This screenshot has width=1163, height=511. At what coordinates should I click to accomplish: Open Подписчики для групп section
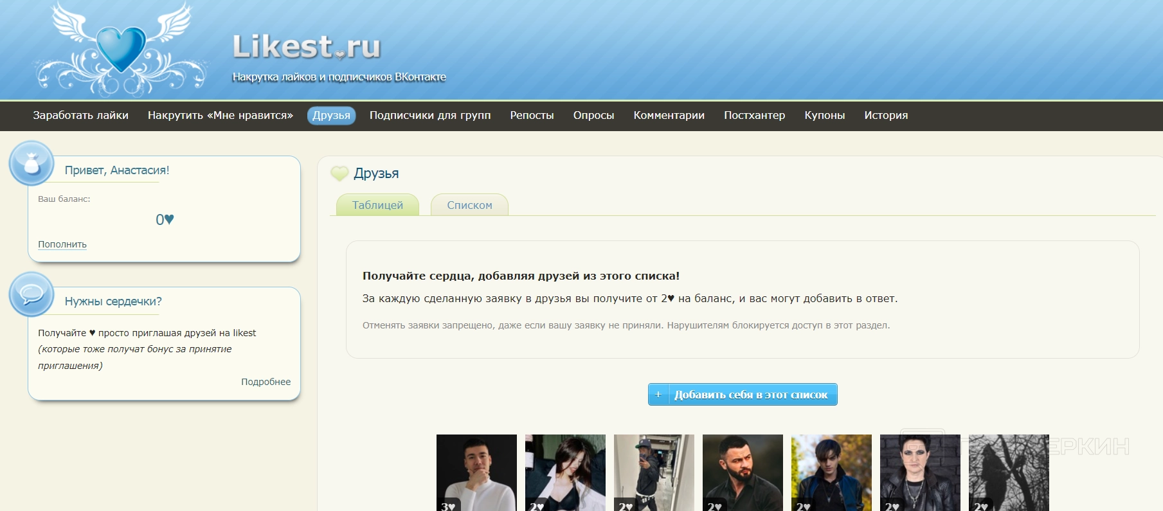point(430,116)
